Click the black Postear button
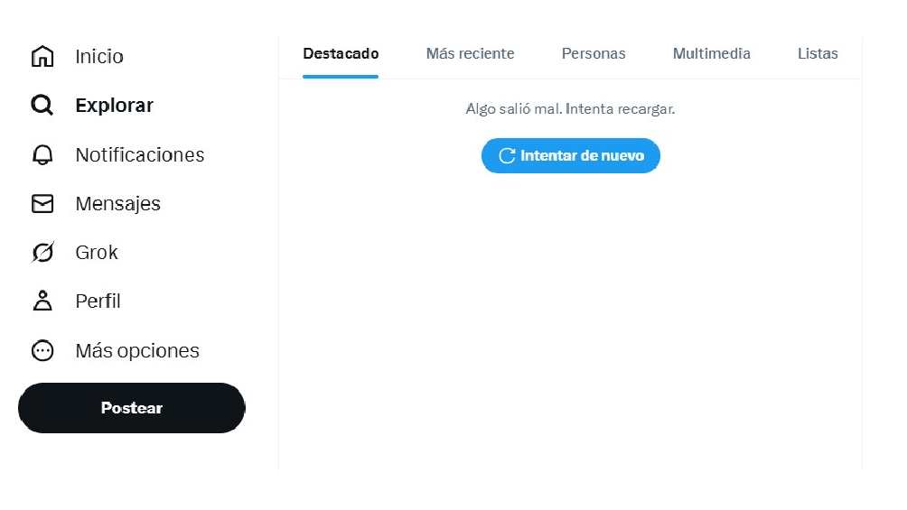 click(x=132, y=408)
